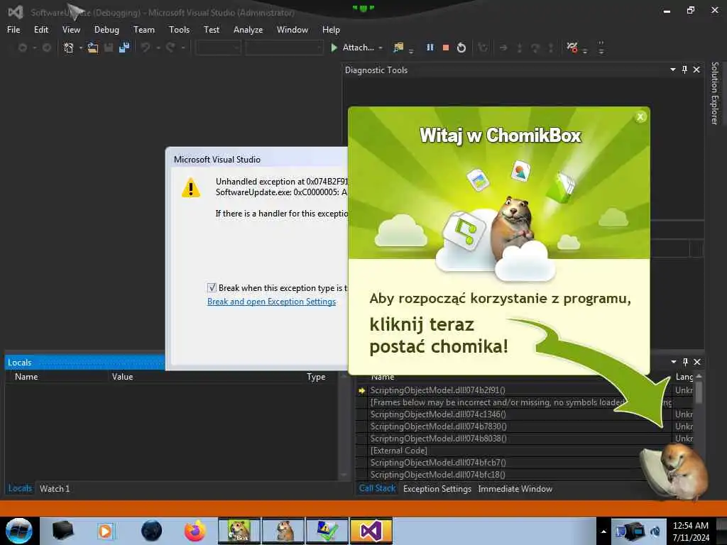Click the New Project toolbar icon
The width and height of the screenshot is (727, 545).
69,48
